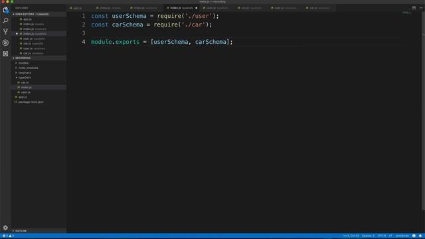Image resolution: width=425 pixels, height=239 pixels.
Task: Collapse the typeDefs folder
Action: (25, 78)
